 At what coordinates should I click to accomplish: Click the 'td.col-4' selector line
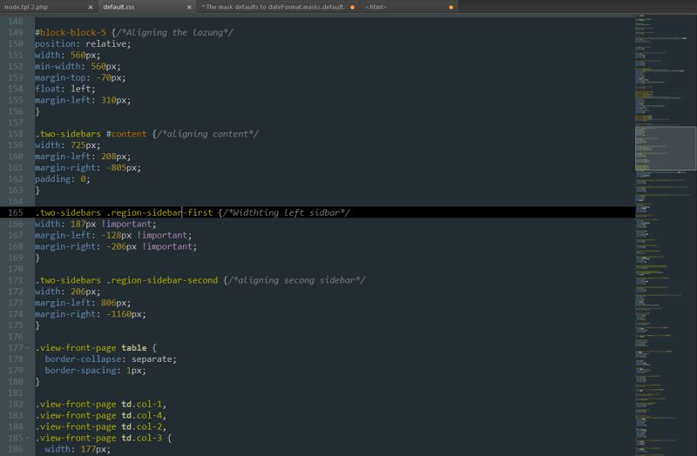pyautogui.click(x=101, y=415)
